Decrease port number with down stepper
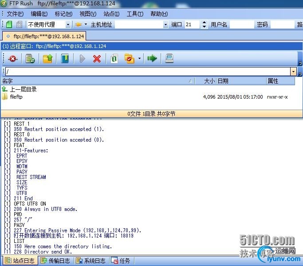This screenshot has width=303, height=266. tap(204, 27)
